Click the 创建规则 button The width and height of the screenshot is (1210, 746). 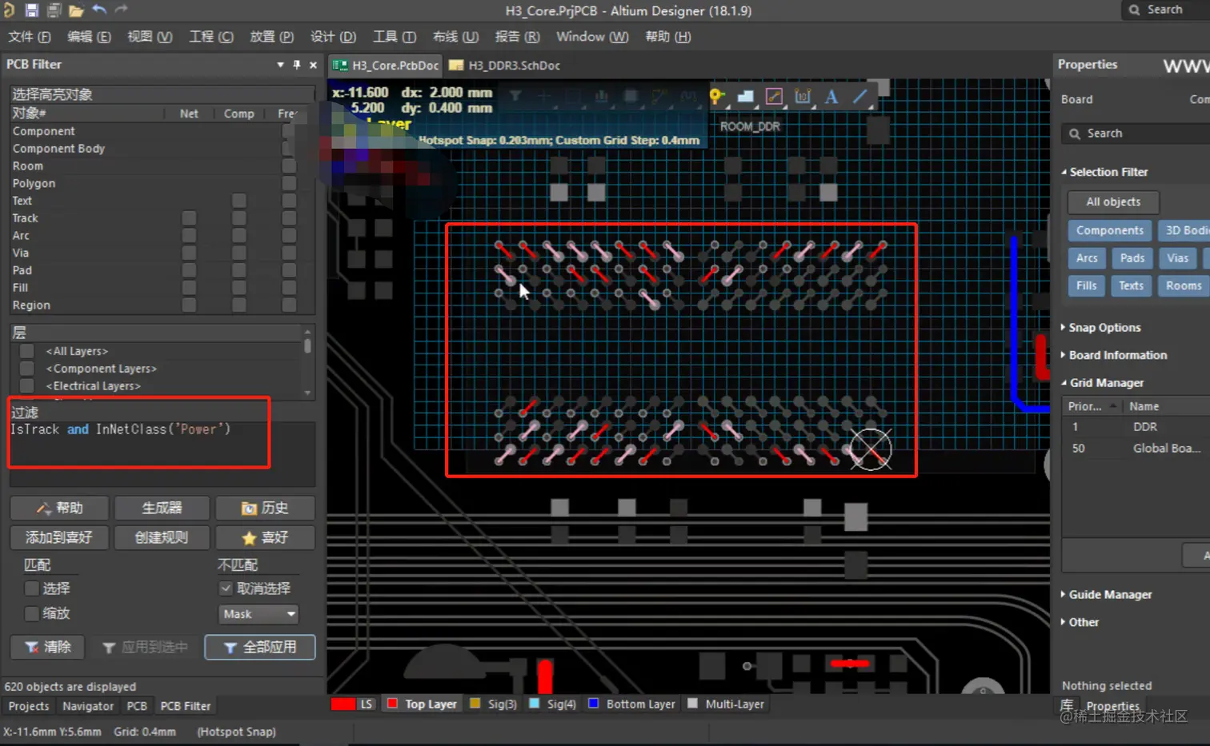162,537
